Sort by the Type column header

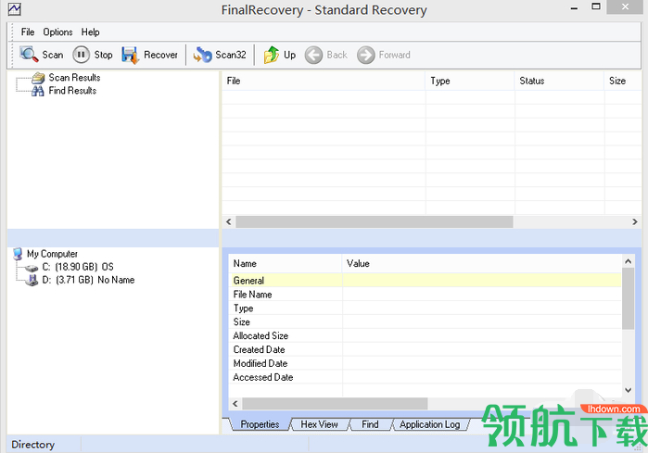click(470, 81)
